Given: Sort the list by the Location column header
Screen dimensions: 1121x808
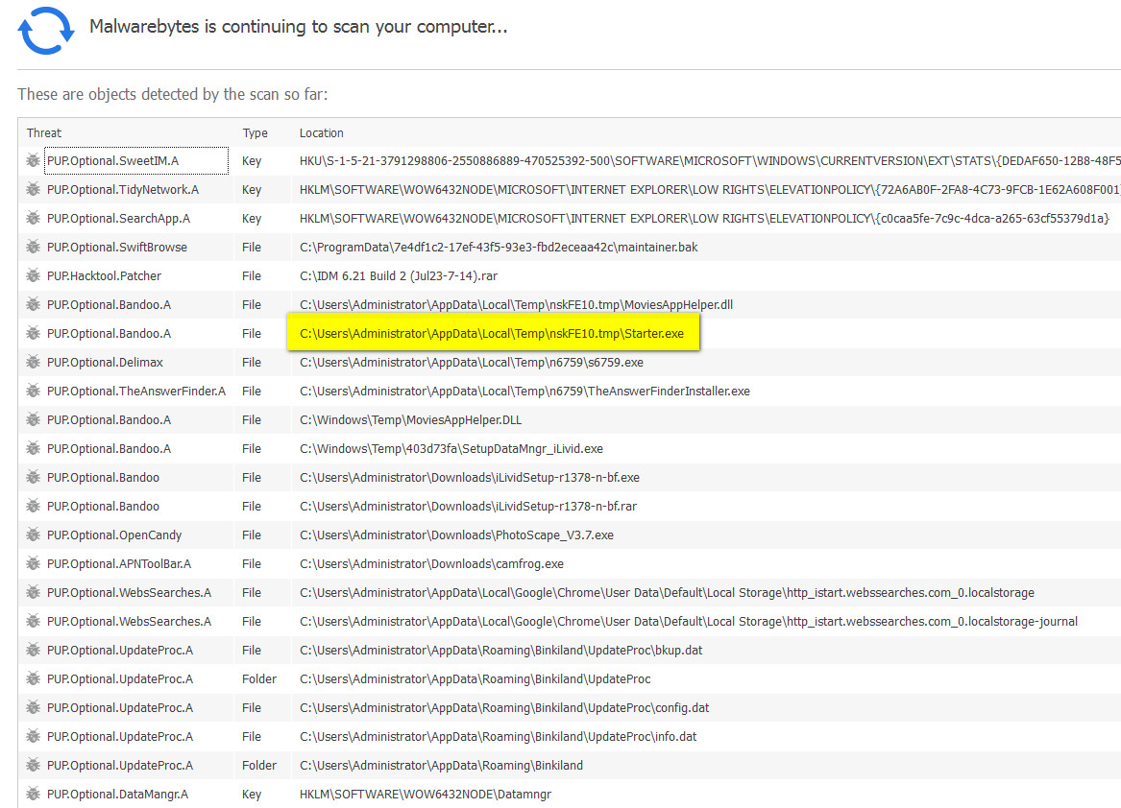Looking at the screenshot, I should click(322, 132).
